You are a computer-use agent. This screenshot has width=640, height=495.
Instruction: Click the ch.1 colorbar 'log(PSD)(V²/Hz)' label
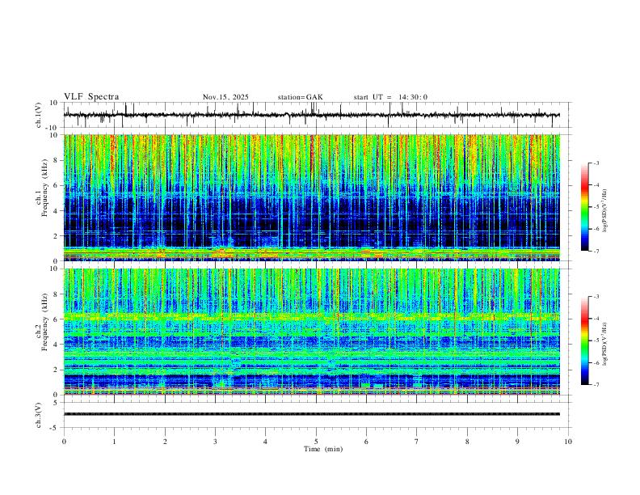(604, 211)
